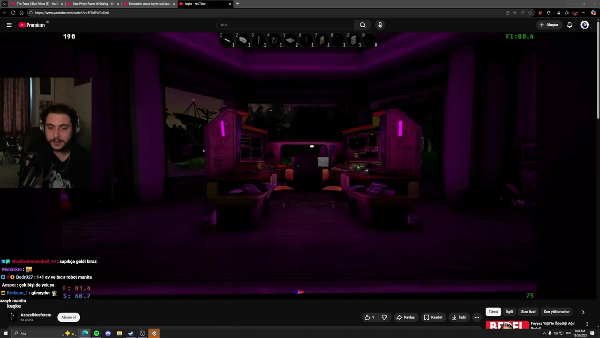Open options for Feyyaz Yiğit'in recommended video
Image resolution: width=600 pixels, height=338 pixels.
587,324
